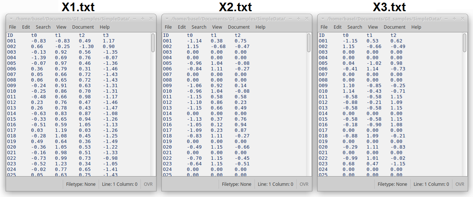Image resolution: width=473 pixels, height=197 pixels.
Task: Click row ID 010 in X3.txt window
Action: coord(323,91)
